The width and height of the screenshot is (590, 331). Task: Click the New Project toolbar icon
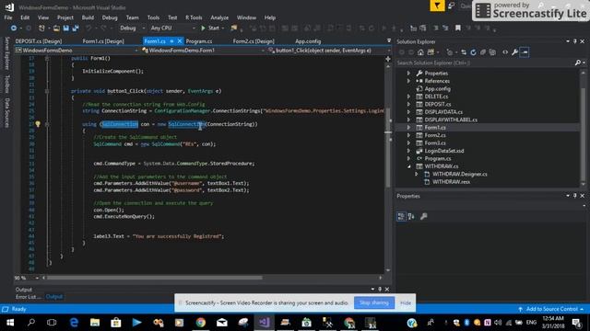point(41,29)
